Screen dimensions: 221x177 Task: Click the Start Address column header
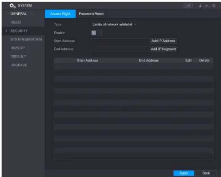[88, 60]
